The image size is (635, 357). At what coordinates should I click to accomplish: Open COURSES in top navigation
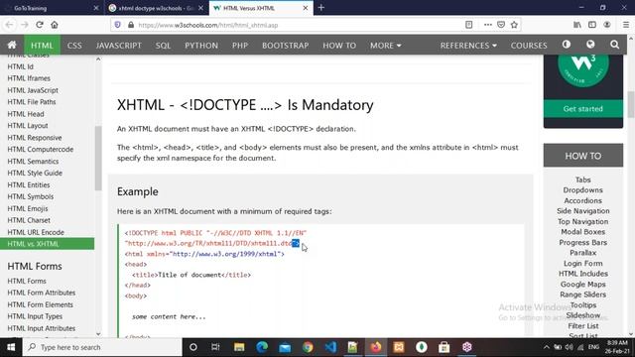pos(529,46)
